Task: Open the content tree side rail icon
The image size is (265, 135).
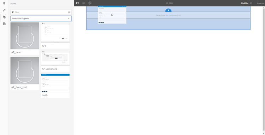Action: click(4, 4)
